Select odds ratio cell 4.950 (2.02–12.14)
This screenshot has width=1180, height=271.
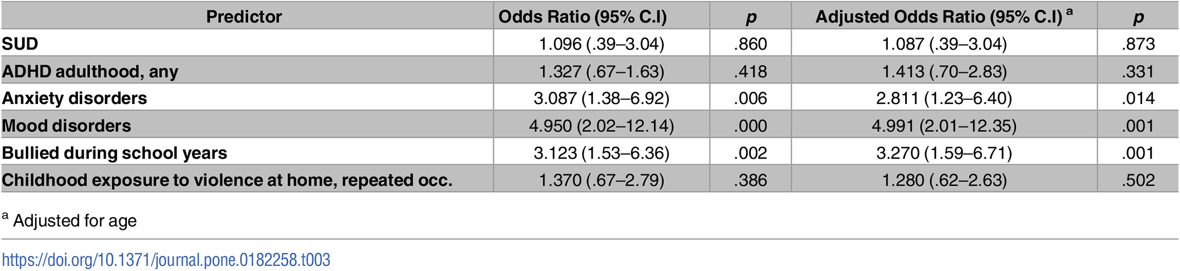click(602, 126)
